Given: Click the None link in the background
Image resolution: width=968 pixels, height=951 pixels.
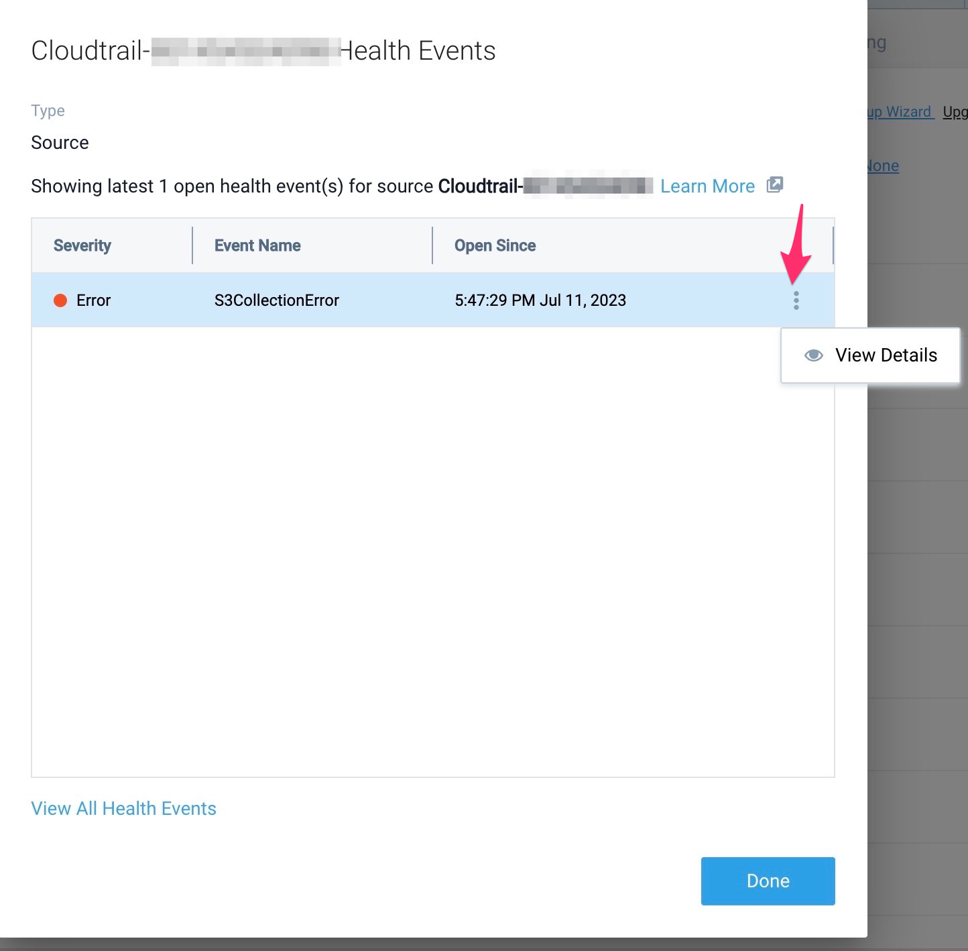Looking at the screenshot, I should tap(884, 166).
